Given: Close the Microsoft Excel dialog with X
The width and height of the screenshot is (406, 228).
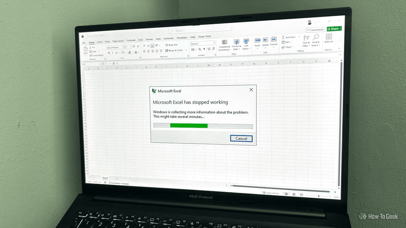Looking at the screenshot, I should [x=251, y=90].
